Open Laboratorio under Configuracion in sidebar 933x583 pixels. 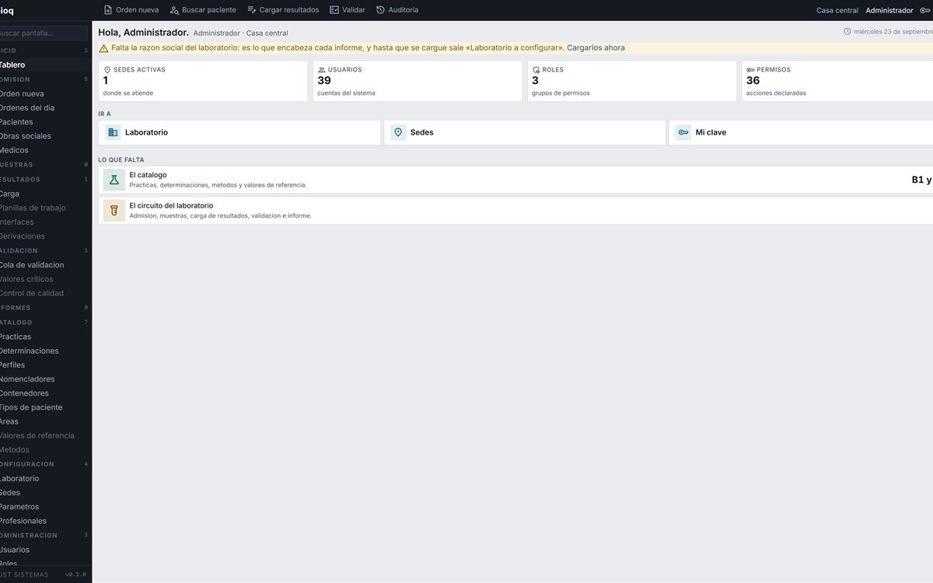44,478
